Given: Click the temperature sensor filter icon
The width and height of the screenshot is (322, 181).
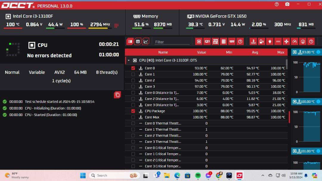Looking at the screenshot, I should (253, 41).
